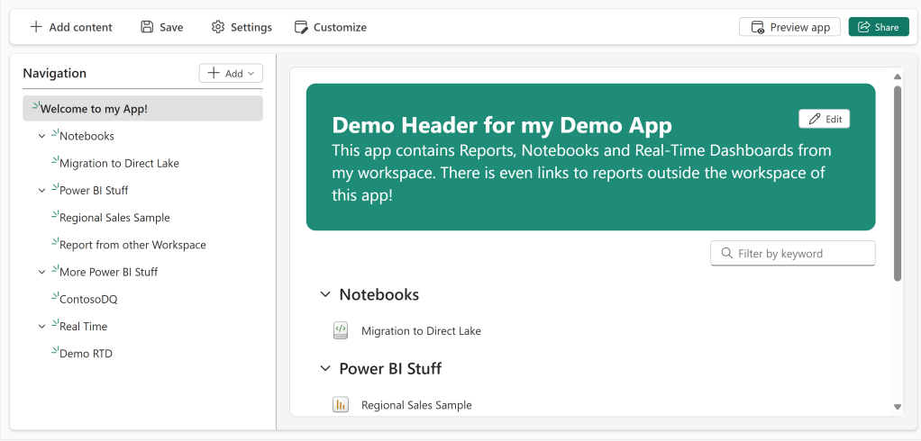Click the link icon before Notebooks in Navigation
Screen dimensions: 921x441
coord(55,134)
